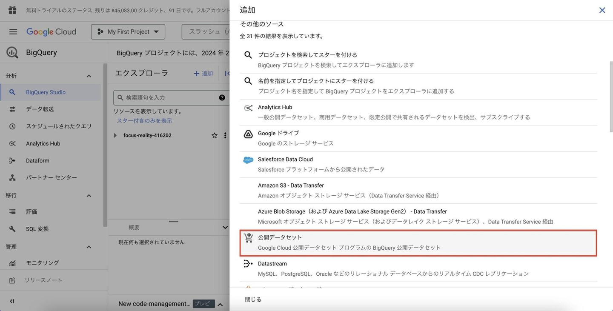The height and width of the screenshot is (311, 613).
Task: Click the BigQuery heading text
Action: [x=41, y=52]
